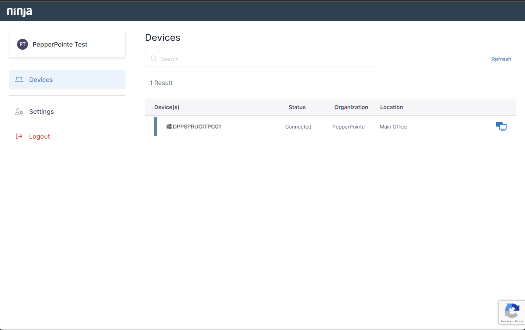Screen dimensions: 525x330
Task: Select the Logout menu text
Action: coord(40,136)
